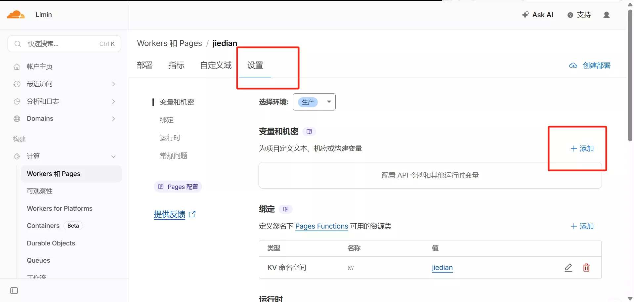Open 帐户主页 in sidebar
The height and width of the screenshot is (302, 634).
coord(40,67)
